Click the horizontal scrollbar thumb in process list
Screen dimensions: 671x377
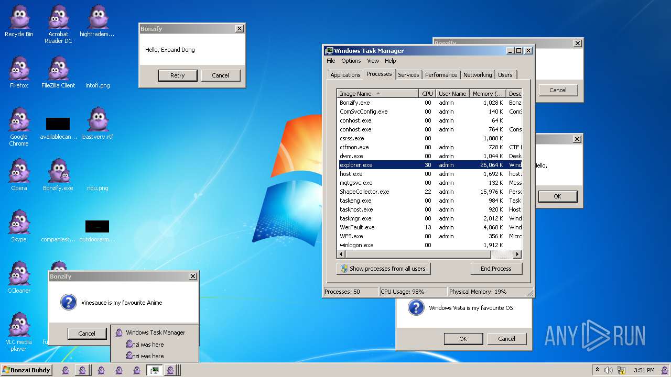pyautogui.click(x=418, y=254)
